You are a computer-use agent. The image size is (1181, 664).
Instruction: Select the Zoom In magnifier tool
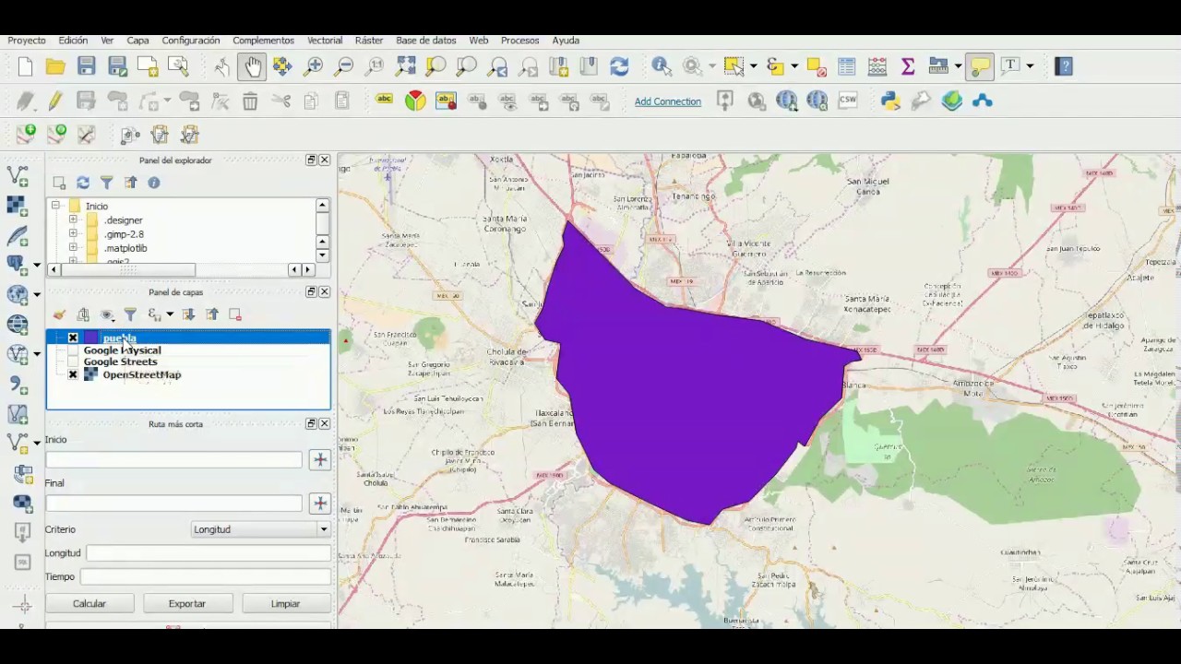[x=314, y=66]
